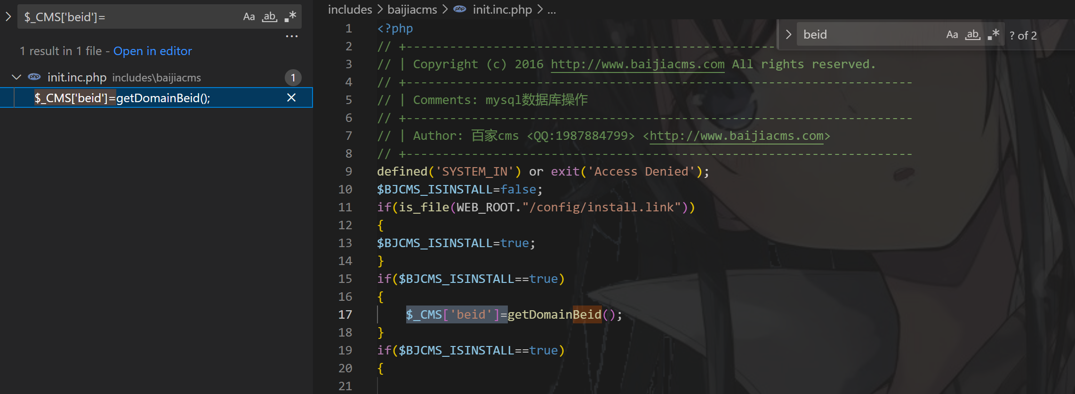1075x394 pixels.
Task: Click the 'is_file' function call
Action: (x=424, y=207)
